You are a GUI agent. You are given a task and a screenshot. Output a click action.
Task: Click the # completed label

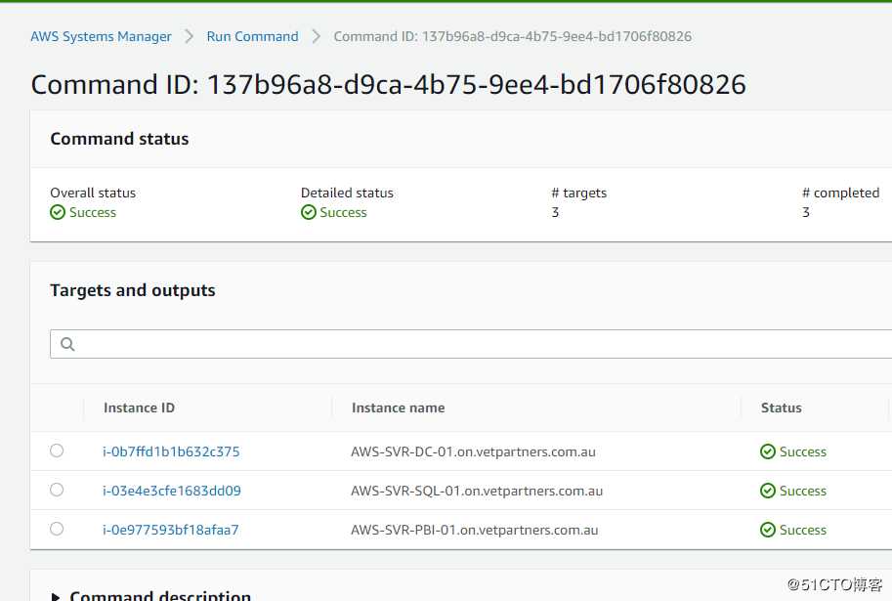(x=841, y=193)
